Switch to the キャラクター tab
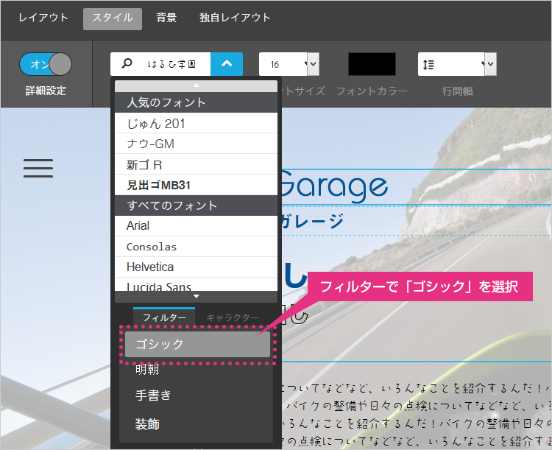Viewport: 552px width, 450px height. 233,317
